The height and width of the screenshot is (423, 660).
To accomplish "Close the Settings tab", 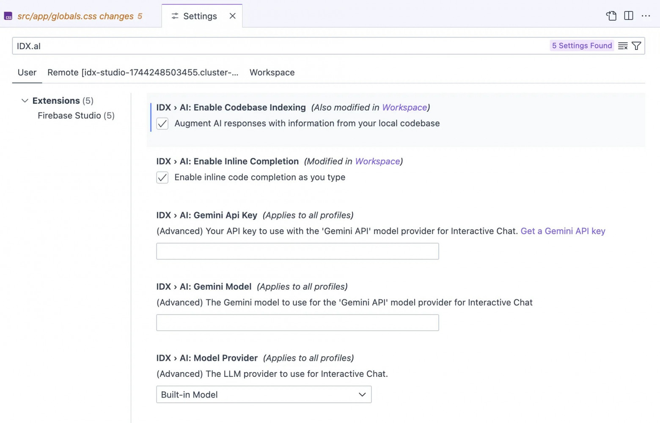I will pos(232,16).
